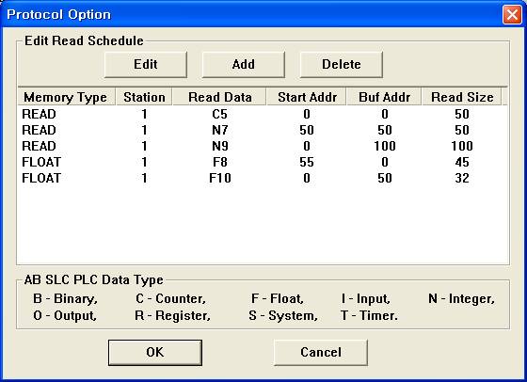This screenshot has width=527, height=382.
Task: Close the Protocol Option window
Action: (x=512, y=15)
